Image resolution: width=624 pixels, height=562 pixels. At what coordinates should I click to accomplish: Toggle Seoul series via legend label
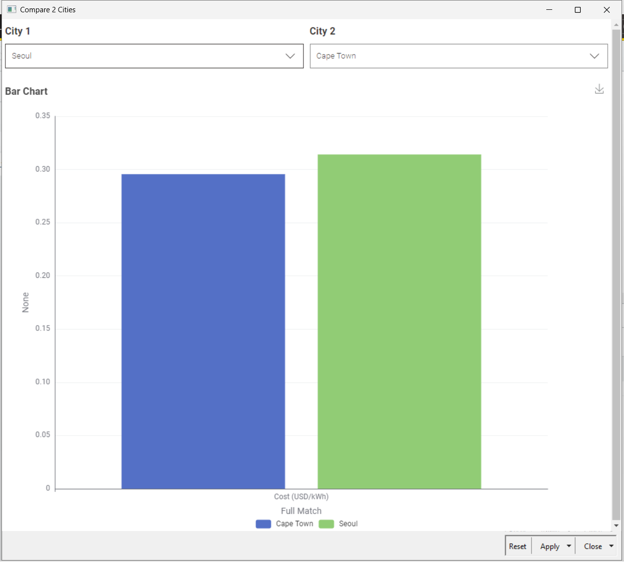pos(348,524)
